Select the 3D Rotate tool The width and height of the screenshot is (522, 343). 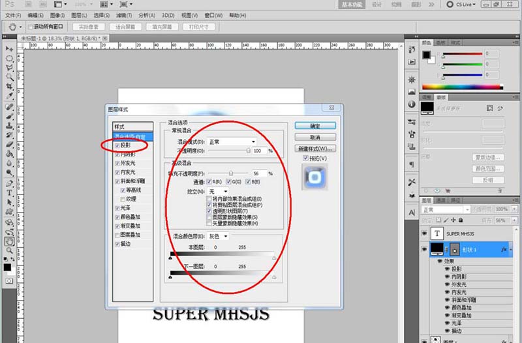(9, 222)
